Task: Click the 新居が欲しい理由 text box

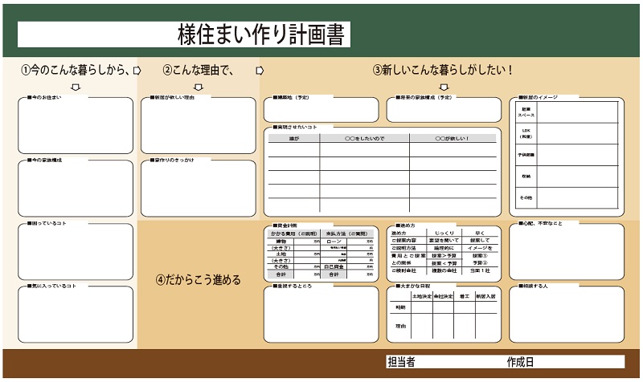Action: [x=199, y=127]
